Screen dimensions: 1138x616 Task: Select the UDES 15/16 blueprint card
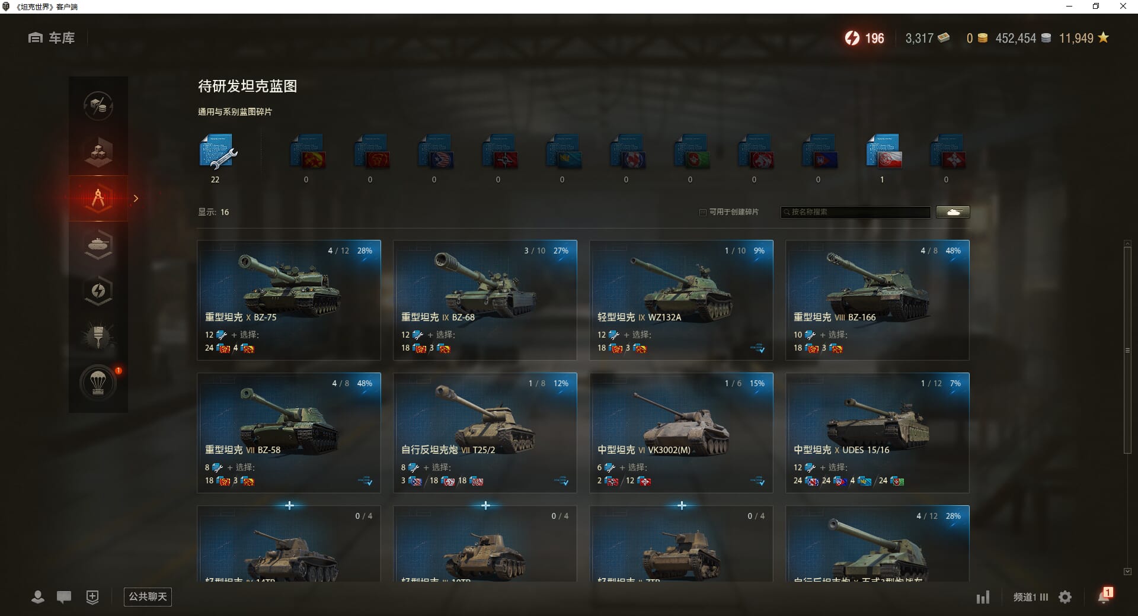[x=877, y=432]
